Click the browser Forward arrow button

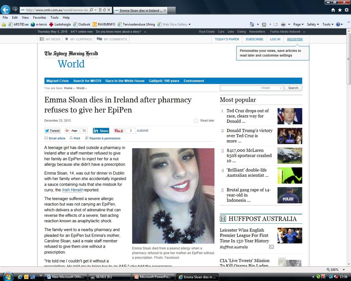(15, 10)
